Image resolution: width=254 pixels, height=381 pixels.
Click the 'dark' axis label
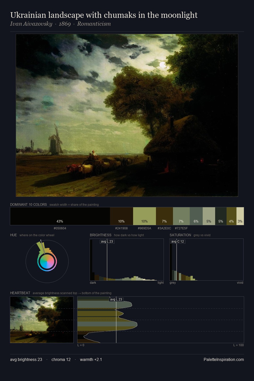point(93,283)
